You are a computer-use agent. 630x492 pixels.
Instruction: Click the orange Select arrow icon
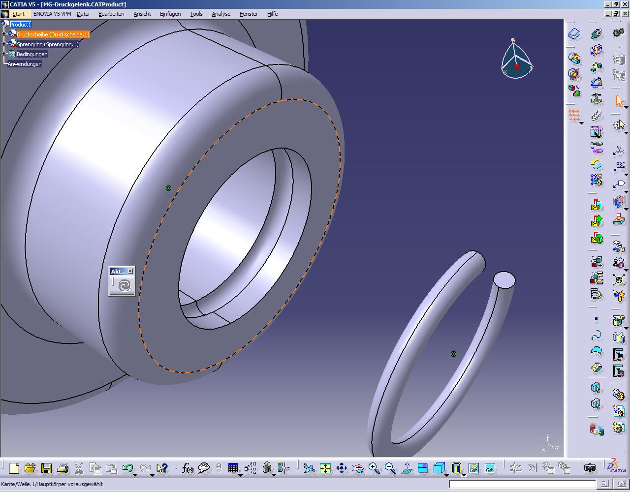[x=619, y=101]
